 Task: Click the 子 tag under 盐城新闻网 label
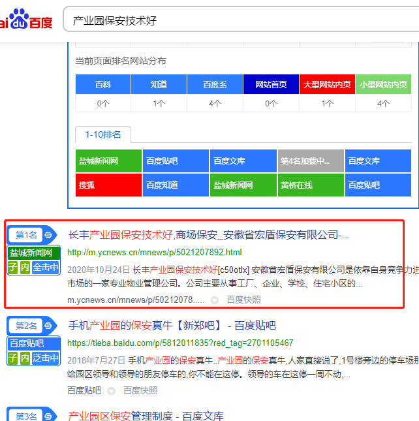[12, 268]
